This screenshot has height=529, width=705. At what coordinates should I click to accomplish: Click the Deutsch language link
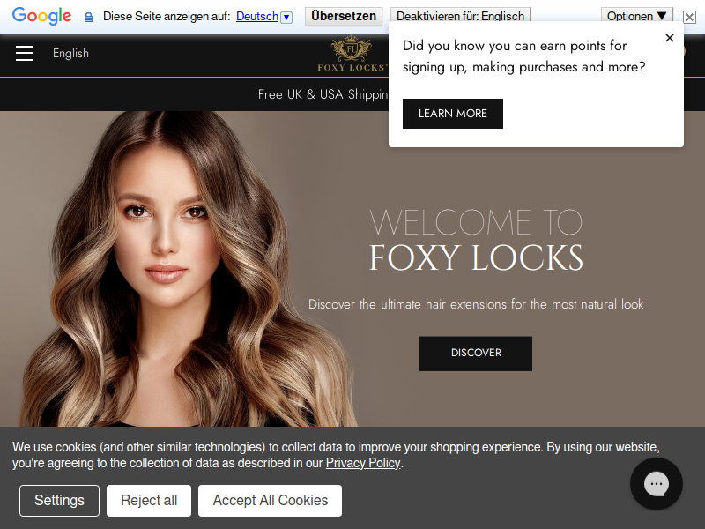(257, 16)
